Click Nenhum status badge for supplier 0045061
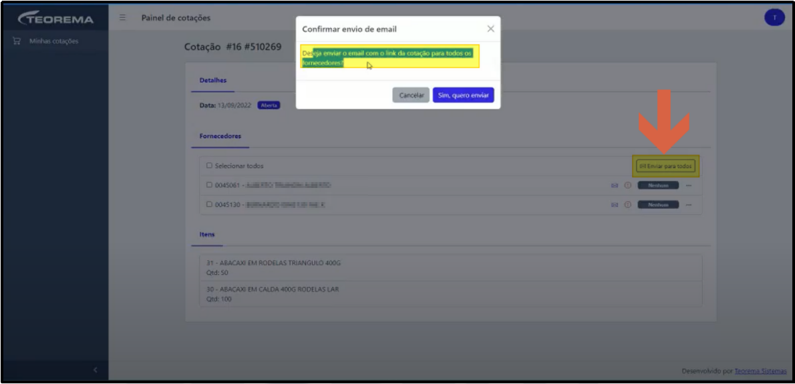 point(658,186)
